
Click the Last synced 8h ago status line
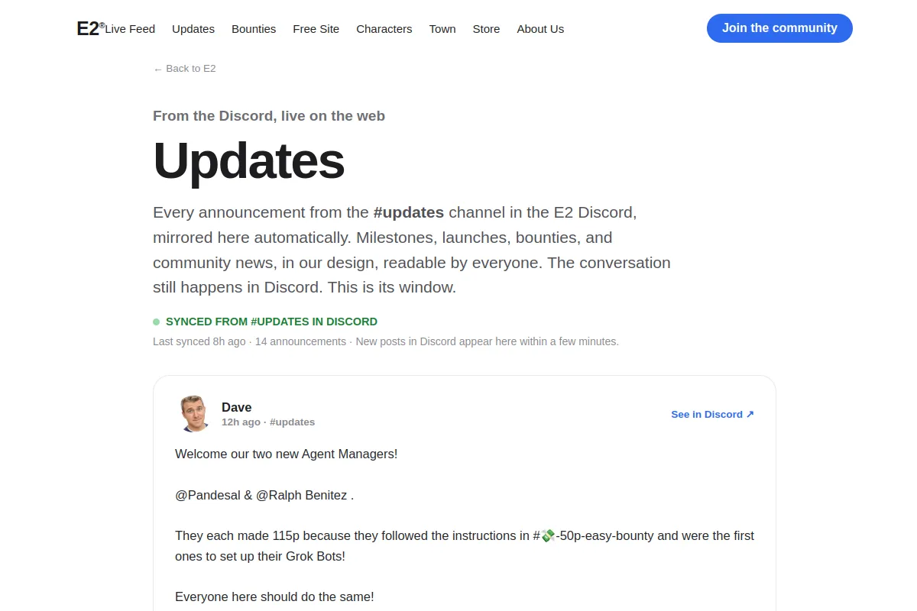coord(386,341)
